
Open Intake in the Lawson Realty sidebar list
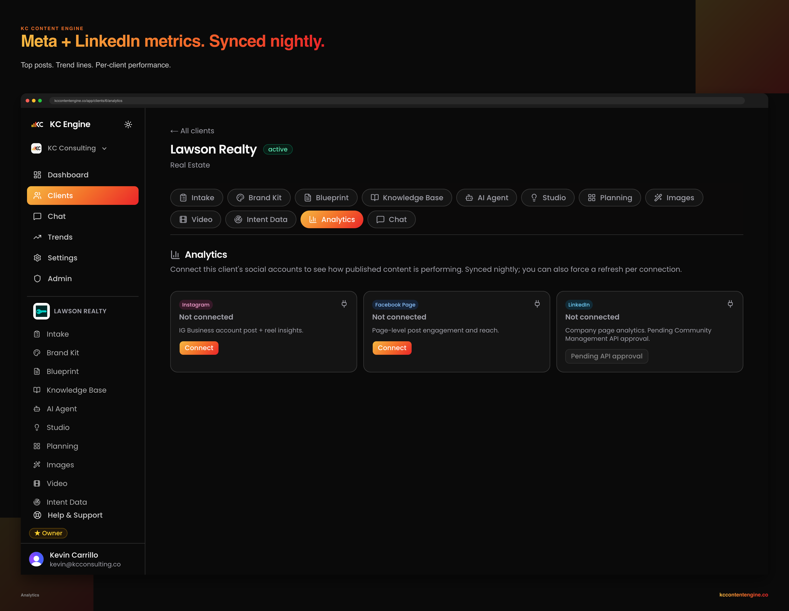83,334
